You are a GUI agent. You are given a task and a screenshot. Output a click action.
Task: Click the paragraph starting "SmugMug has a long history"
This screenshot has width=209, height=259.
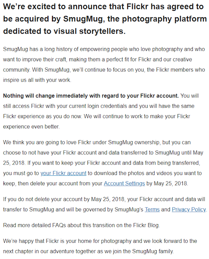point(104,65)
